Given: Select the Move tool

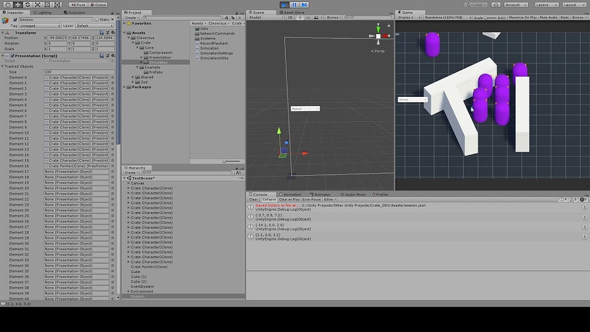Looking at the screenshot, I should (x=17, y=5).
